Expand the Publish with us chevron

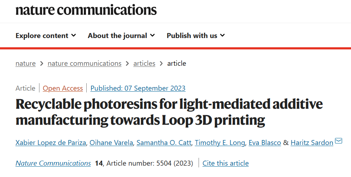click(x=222, y=35)
